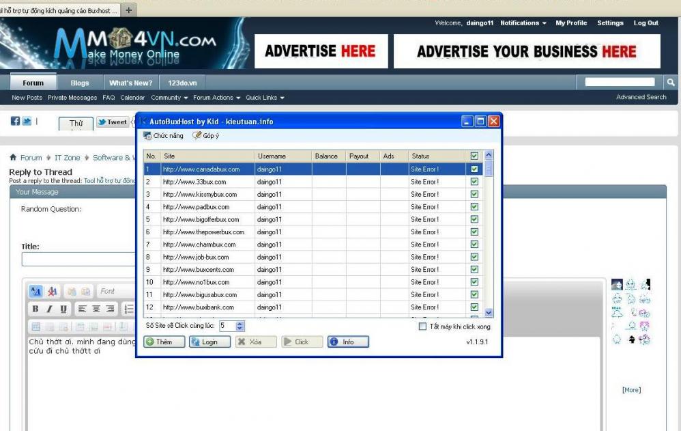Uncheck the buxibank.com row checkbox

(474, 307)
